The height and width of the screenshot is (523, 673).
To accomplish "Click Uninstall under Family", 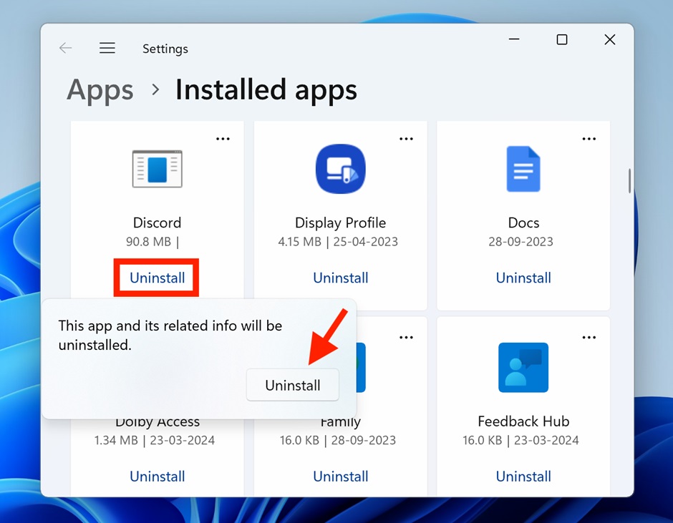I will coord(340,476).
